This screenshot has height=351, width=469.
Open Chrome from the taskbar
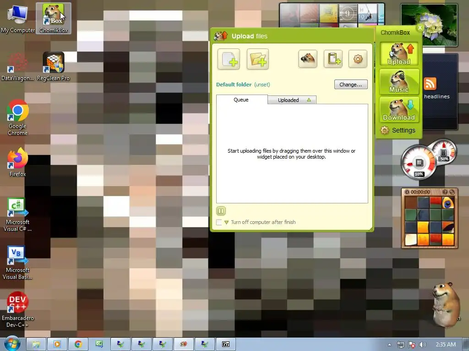78,344
